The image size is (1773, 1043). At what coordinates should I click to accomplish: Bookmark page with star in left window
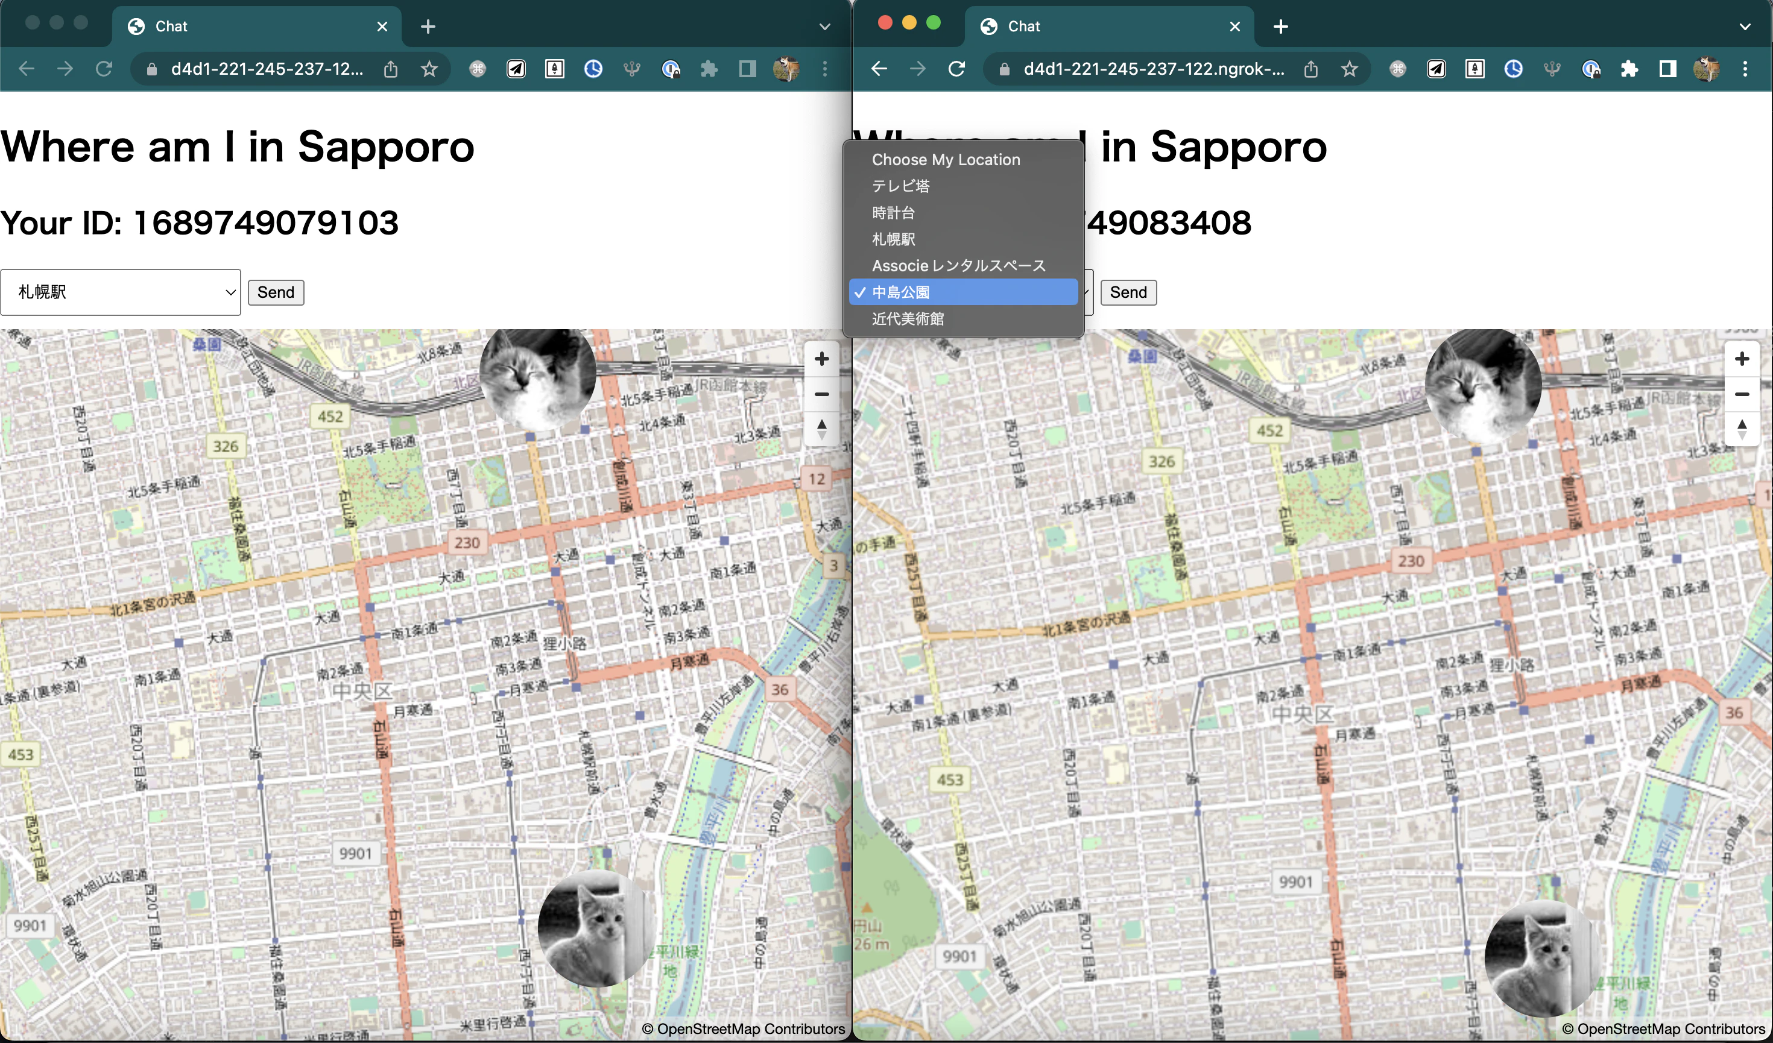click(x=428, y=68)
